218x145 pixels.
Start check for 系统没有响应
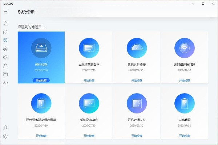pyautogui.click(x=89, y=136)
